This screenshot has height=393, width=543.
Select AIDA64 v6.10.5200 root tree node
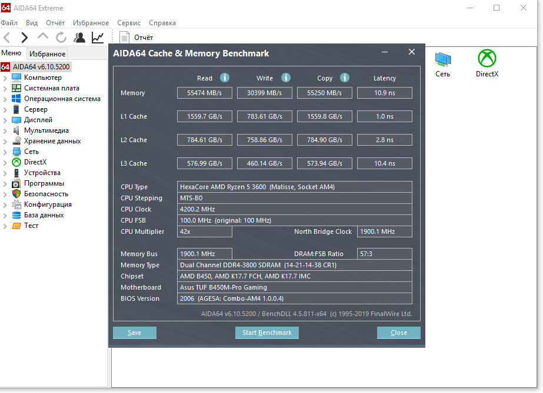(36, 67)
